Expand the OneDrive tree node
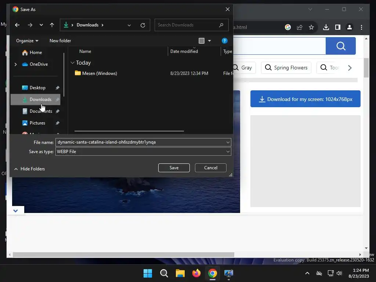This screenshot has height=282, width=376. 15,64
